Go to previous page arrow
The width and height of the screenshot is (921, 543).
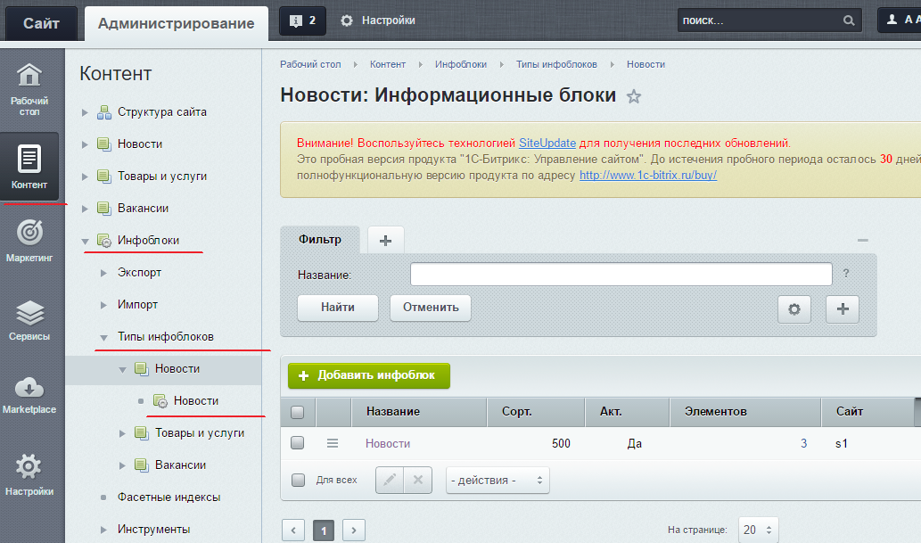tap(293, 530)
